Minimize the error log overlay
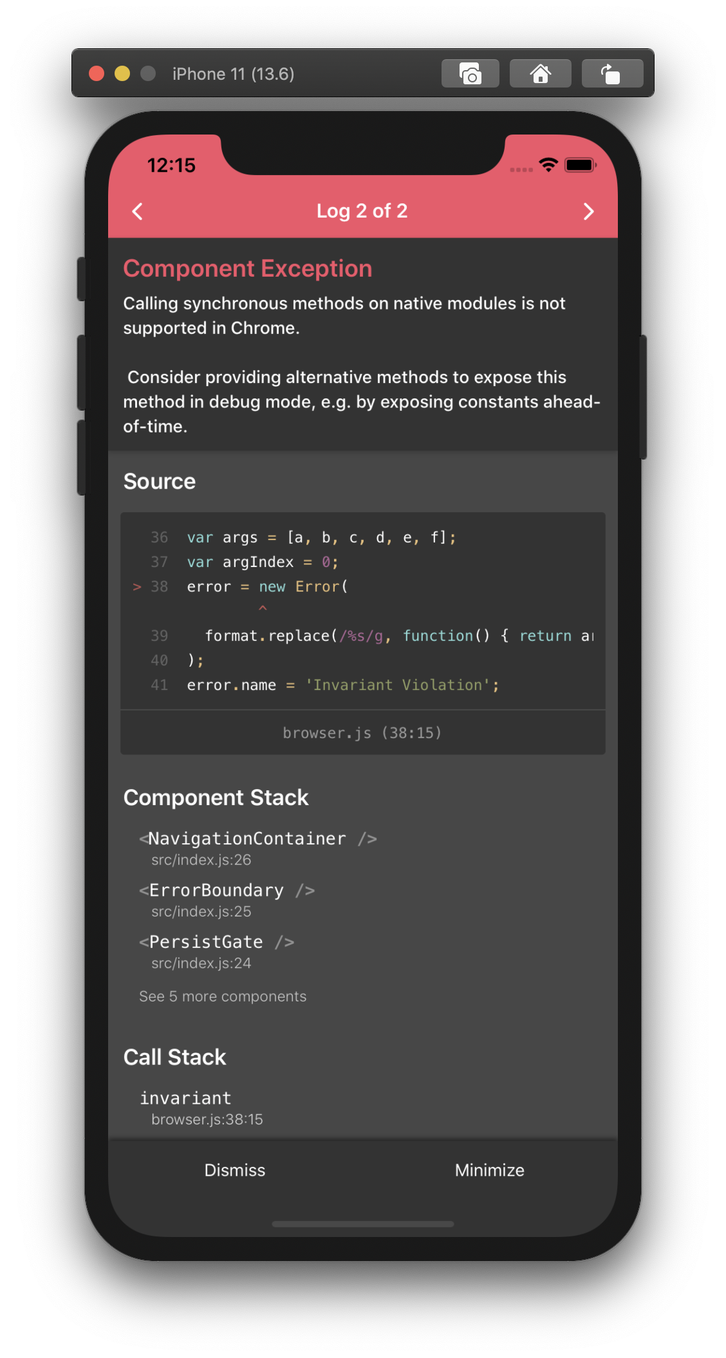 pyautogui.click(x=489, y=1170)
